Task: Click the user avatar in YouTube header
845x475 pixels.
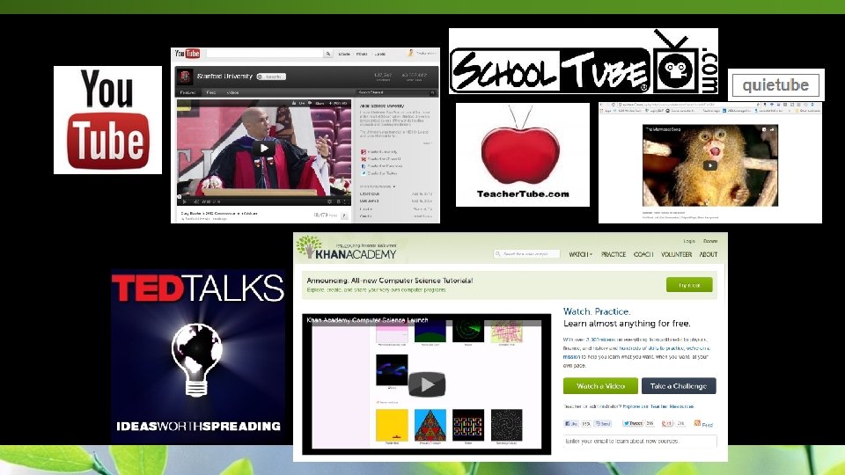Action: 410,53
